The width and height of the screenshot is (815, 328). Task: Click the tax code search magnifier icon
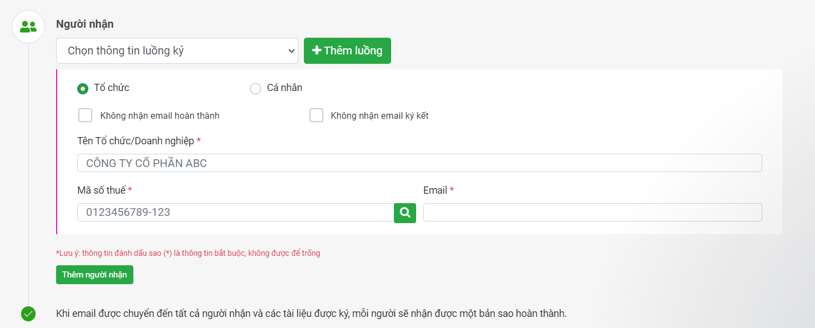click(405, 213)
